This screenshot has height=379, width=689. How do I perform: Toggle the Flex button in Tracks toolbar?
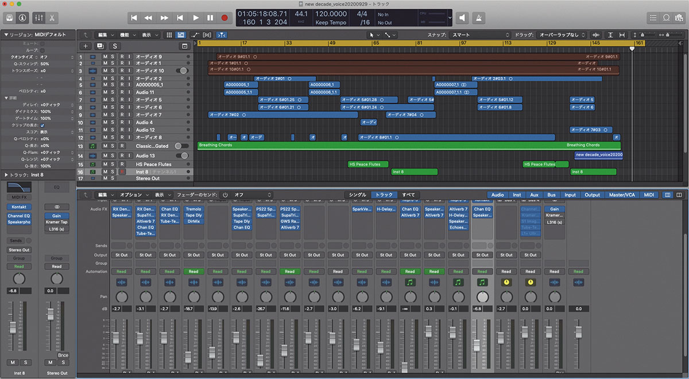tap(207, 35)
